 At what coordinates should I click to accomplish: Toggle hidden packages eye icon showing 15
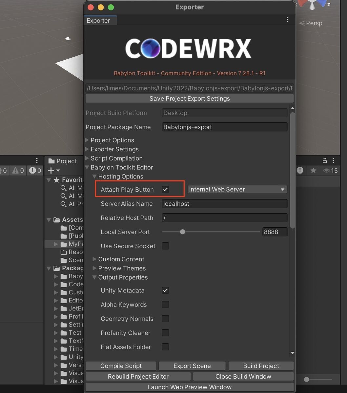(330, 170)
